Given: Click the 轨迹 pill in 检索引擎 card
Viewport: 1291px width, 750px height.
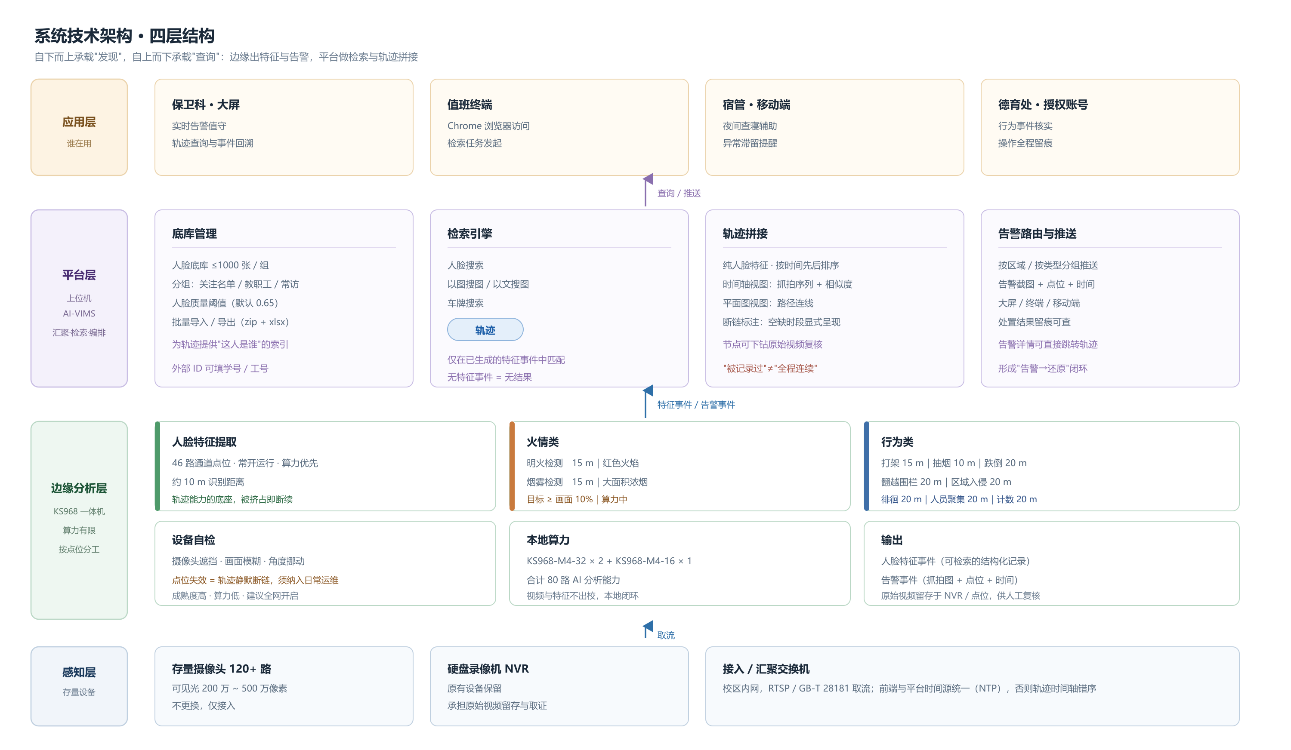Looking at the screenshot, I should coord(485,330).
